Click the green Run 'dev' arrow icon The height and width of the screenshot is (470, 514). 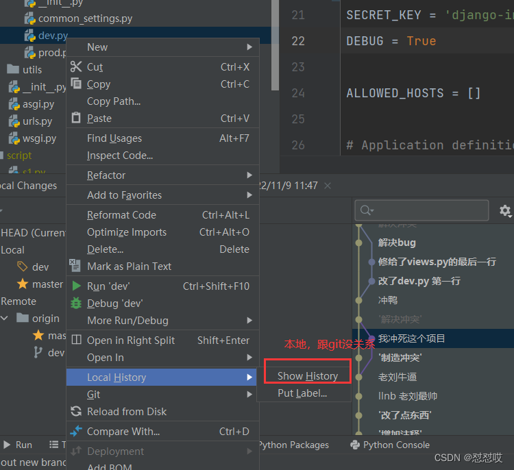76,286
